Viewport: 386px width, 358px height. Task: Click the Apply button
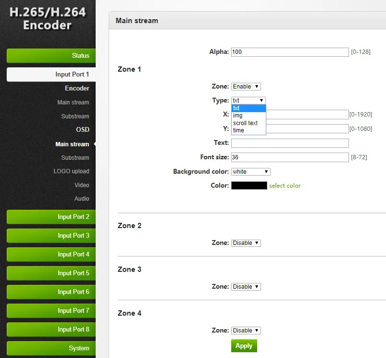[244, 346]
